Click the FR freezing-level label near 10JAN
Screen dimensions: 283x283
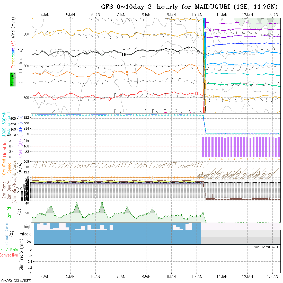[190, 48]
